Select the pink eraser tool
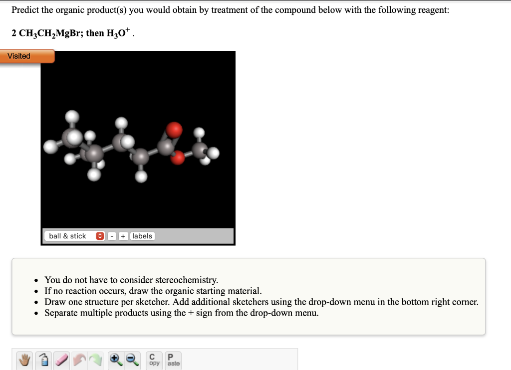Image resolution: width=511 pixels, height=370 pixels. (61, 360)
